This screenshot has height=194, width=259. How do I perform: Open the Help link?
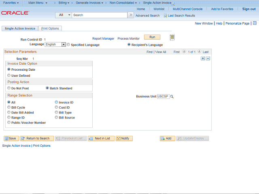(x=219, y=23)
